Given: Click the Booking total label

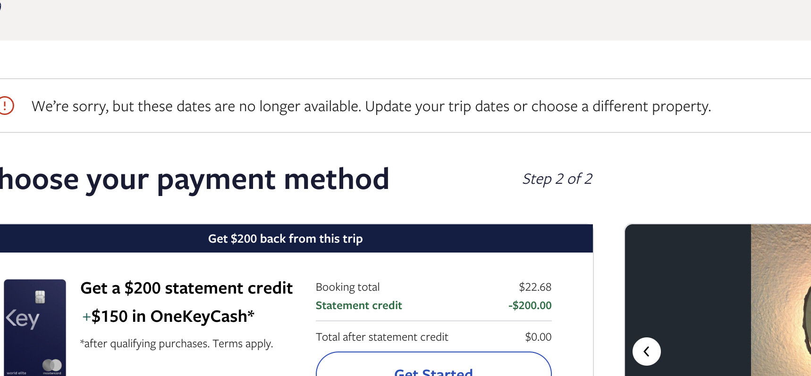Looking at the screenshot, I should click(347, 287).
